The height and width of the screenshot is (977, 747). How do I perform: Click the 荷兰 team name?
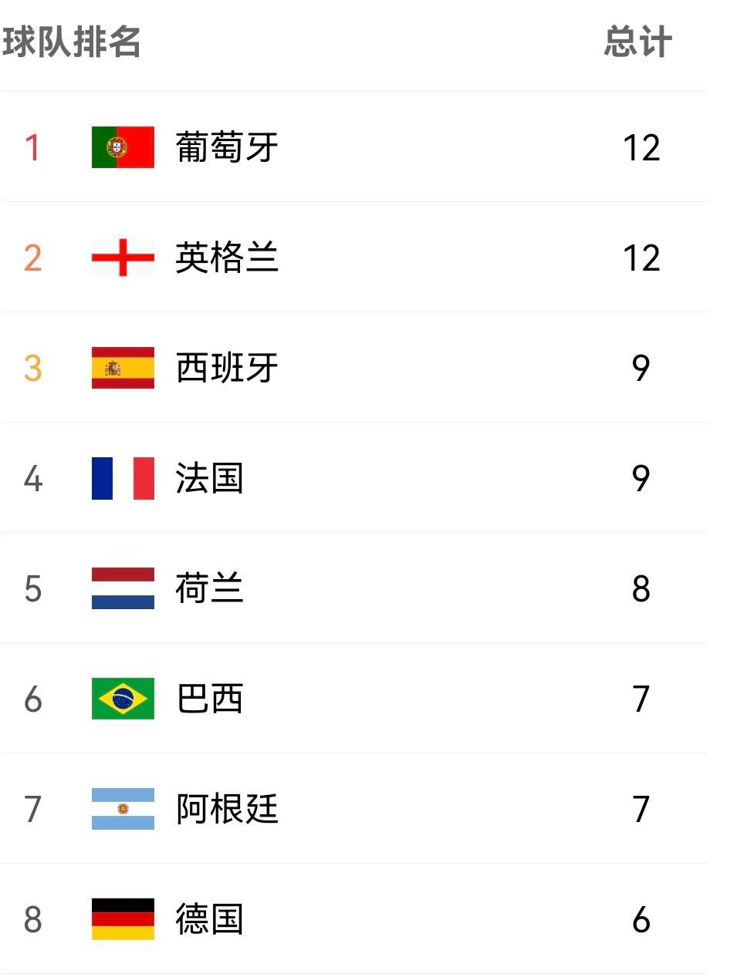point(208,588)
